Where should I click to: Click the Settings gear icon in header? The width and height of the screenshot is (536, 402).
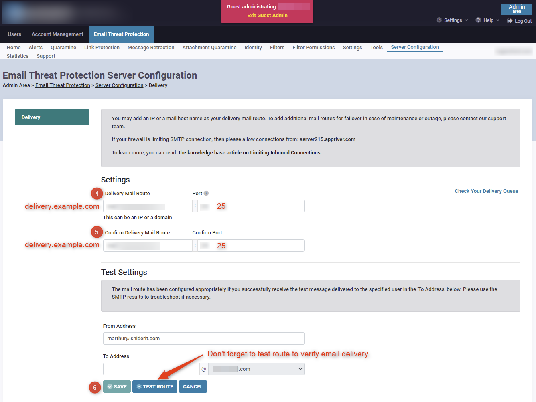click(x=439, y=20)
